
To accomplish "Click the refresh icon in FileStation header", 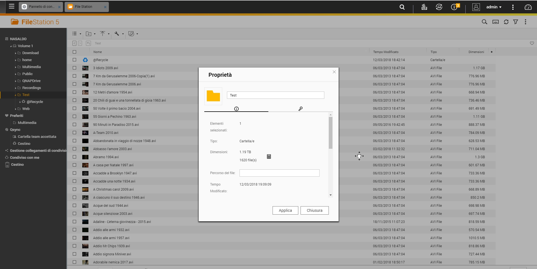I will 506,22.
